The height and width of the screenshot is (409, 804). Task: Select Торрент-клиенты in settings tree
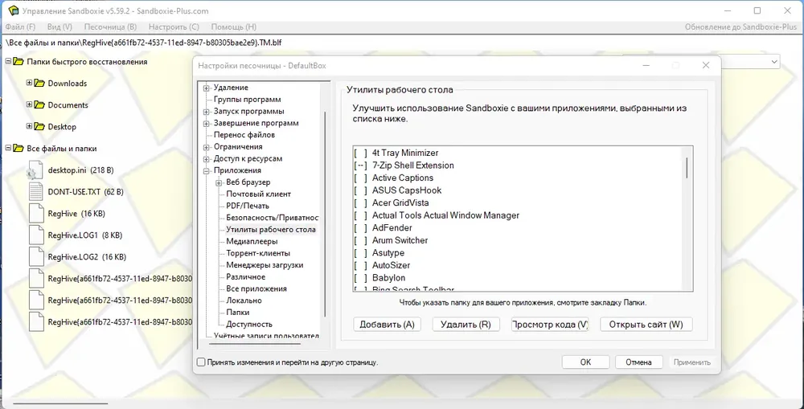pyautogui.click(x=258, y=253)
